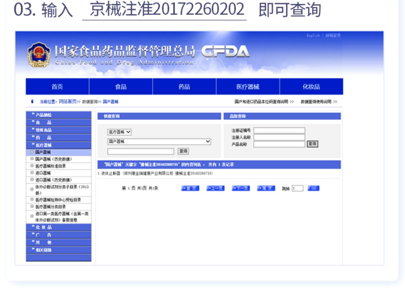The image size is (405, 296).
Task: Select 进口器械 in the sidebar tree
Action: [x=43, y=173]
